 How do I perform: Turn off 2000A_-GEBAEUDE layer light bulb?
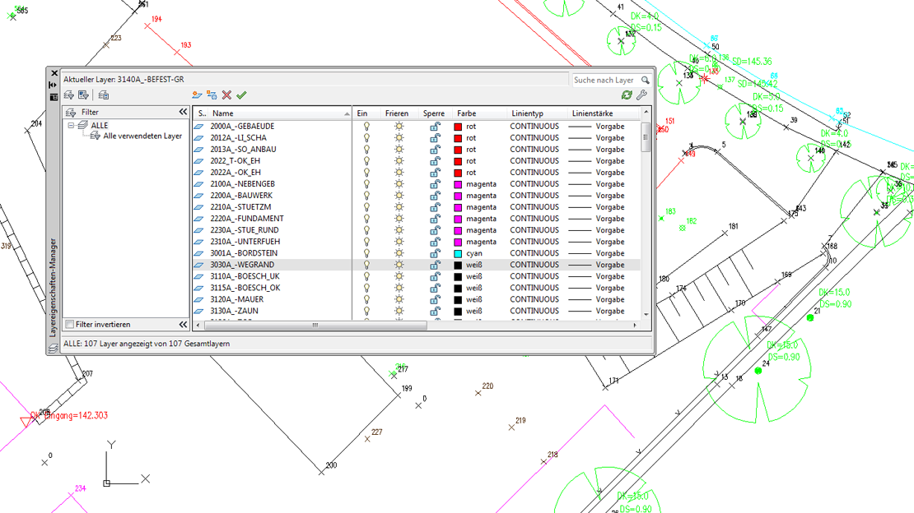click(x=366, y=127)
